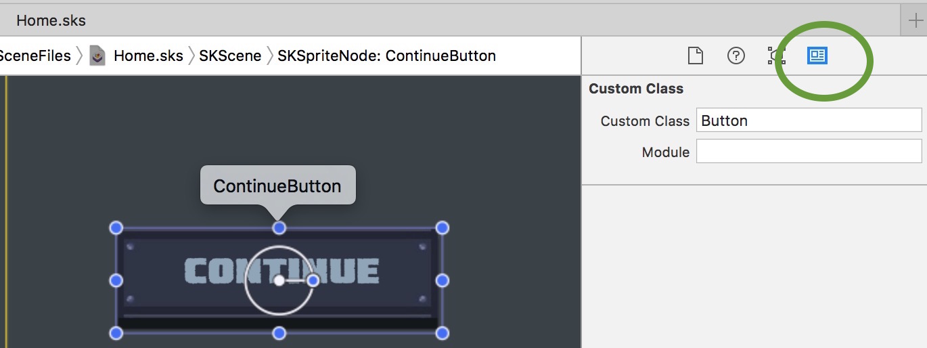This screenshot has width=927, height=348.
Task: Open the File inspector icon
Action: (x=696, y=56)
